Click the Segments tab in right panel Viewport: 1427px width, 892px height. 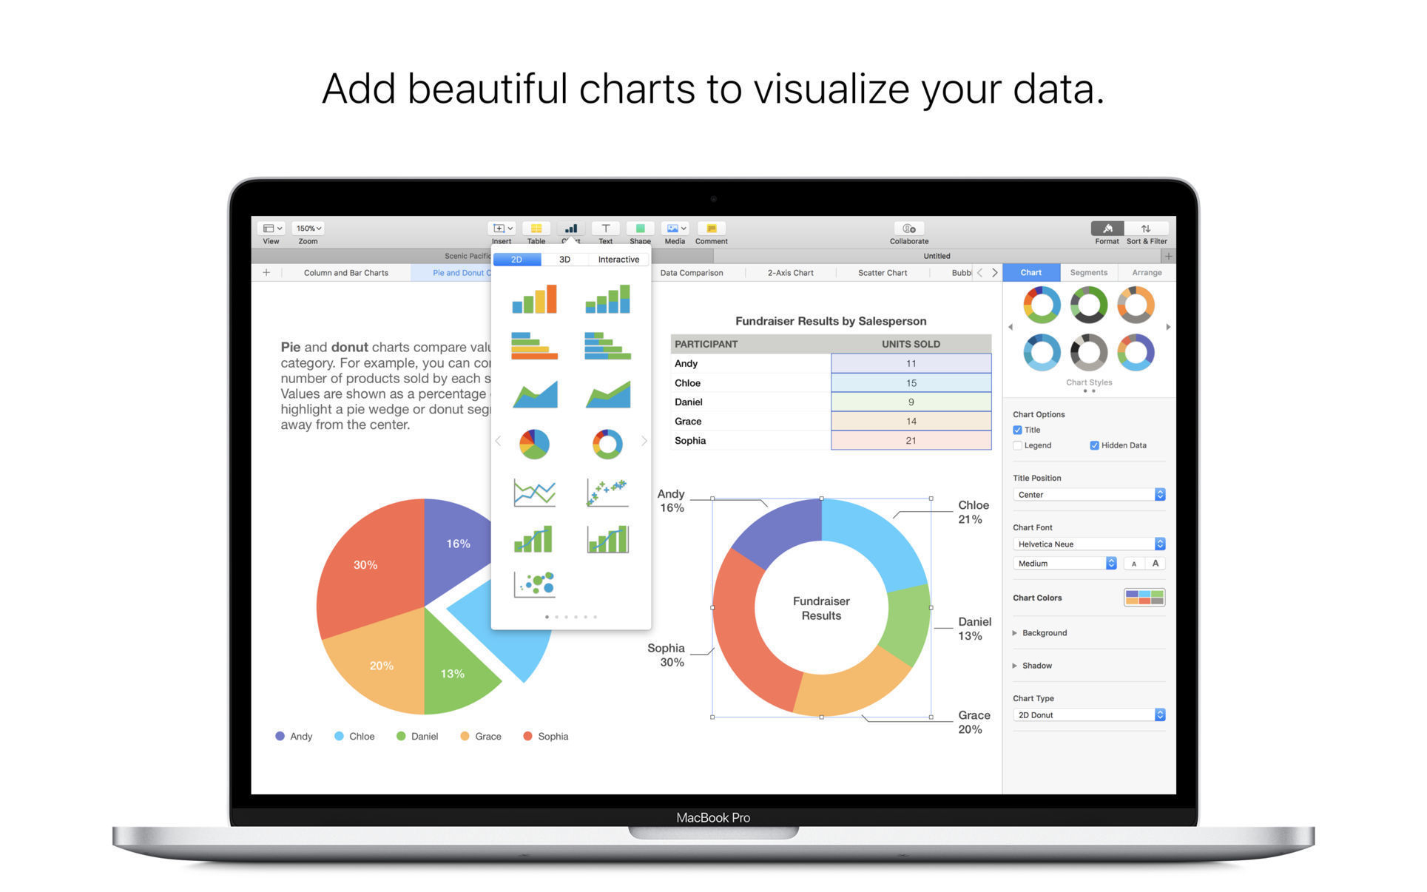1086,272
